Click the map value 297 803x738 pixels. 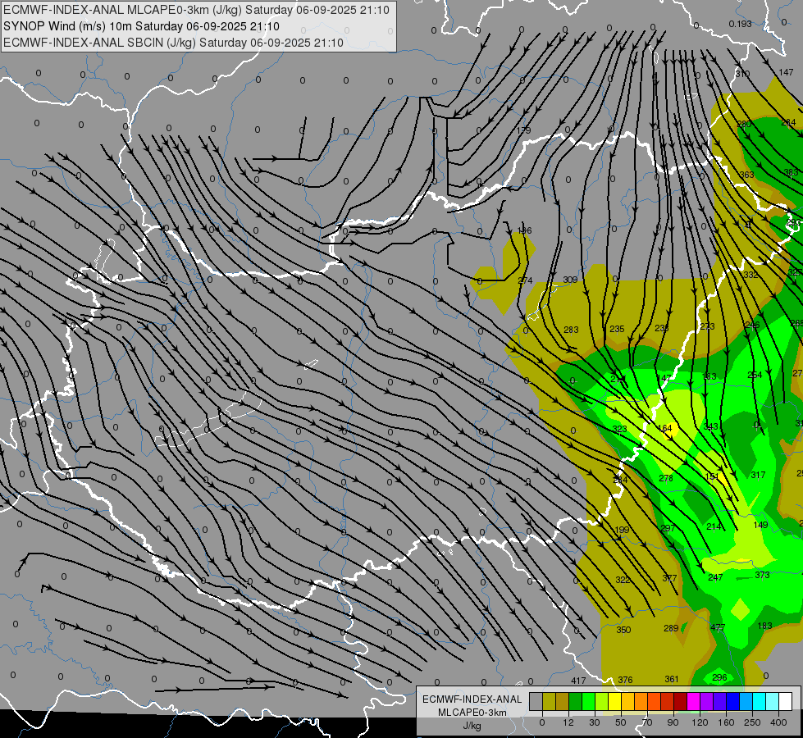[668, 528]
